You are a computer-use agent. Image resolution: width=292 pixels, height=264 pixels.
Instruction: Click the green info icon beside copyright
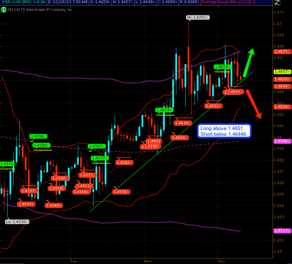coord(3,9)
